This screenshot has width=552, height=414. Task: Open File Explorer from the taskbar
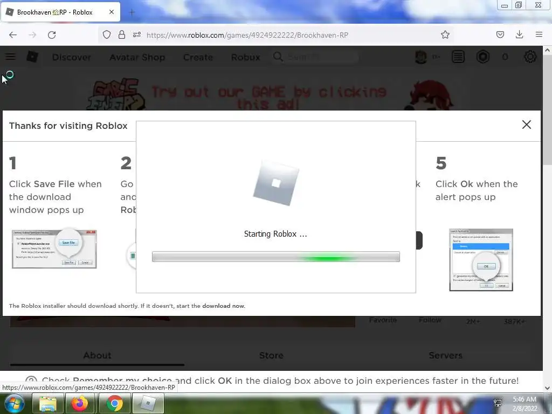tap(48, 403)
